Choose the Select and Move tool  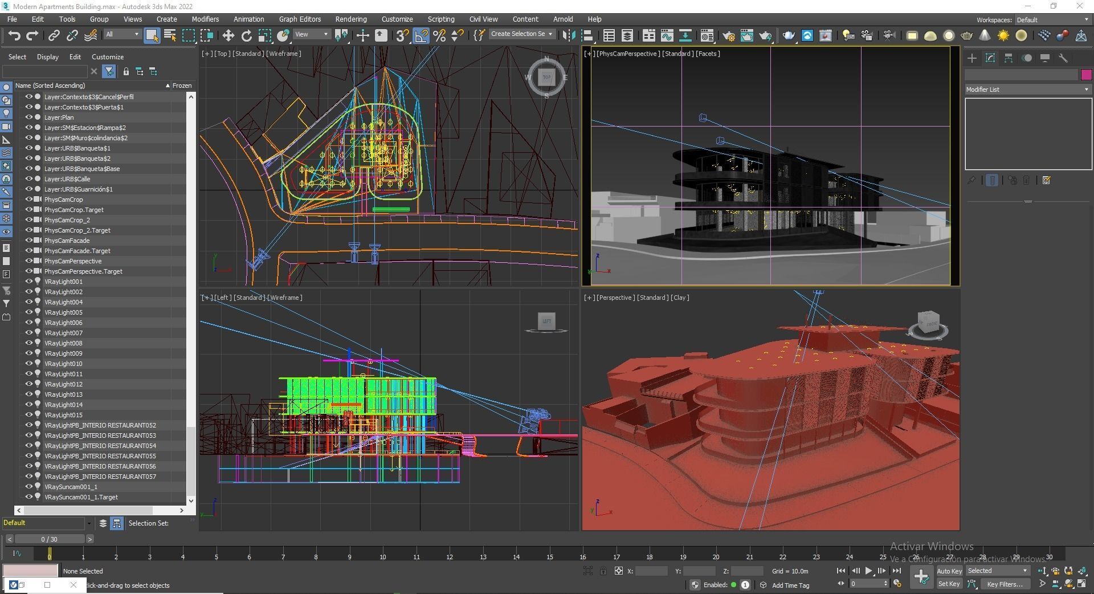228,35
